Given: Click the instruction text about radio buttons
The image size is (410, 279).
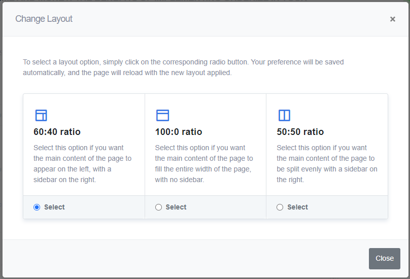Looking at the screenshot, I should pyautogui.click(x=183, y=67).
